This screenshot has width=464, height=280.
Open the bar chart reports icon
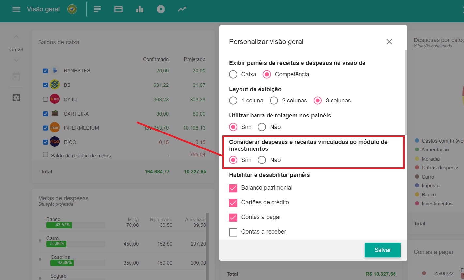pyautogui.click(x=140, y=9)
